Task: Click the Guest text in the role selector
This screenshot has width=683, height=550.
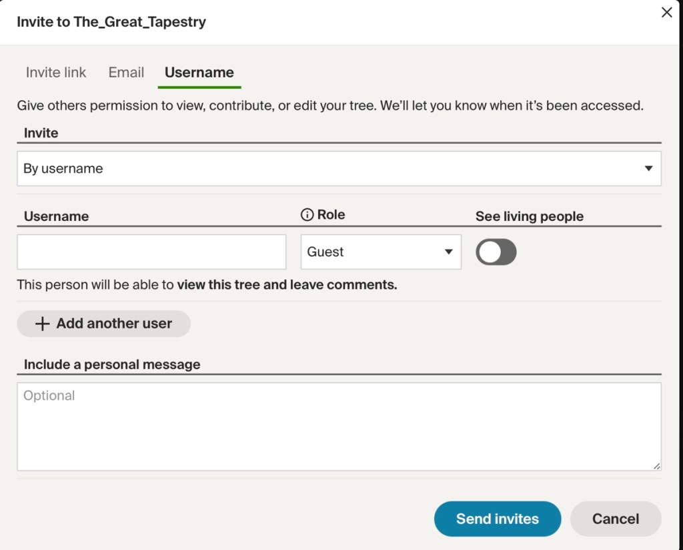Action: [x=325, y=252]
